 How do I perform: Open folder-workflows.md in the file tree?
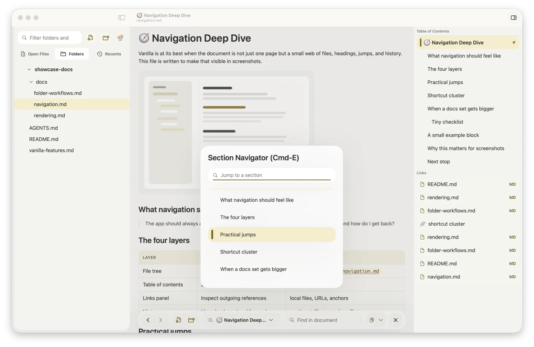click(72, 93)
